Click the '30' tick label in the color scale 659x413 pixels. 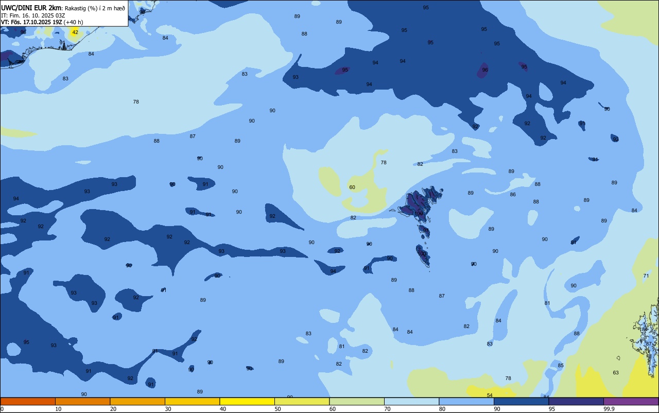[x=168, y=409]
